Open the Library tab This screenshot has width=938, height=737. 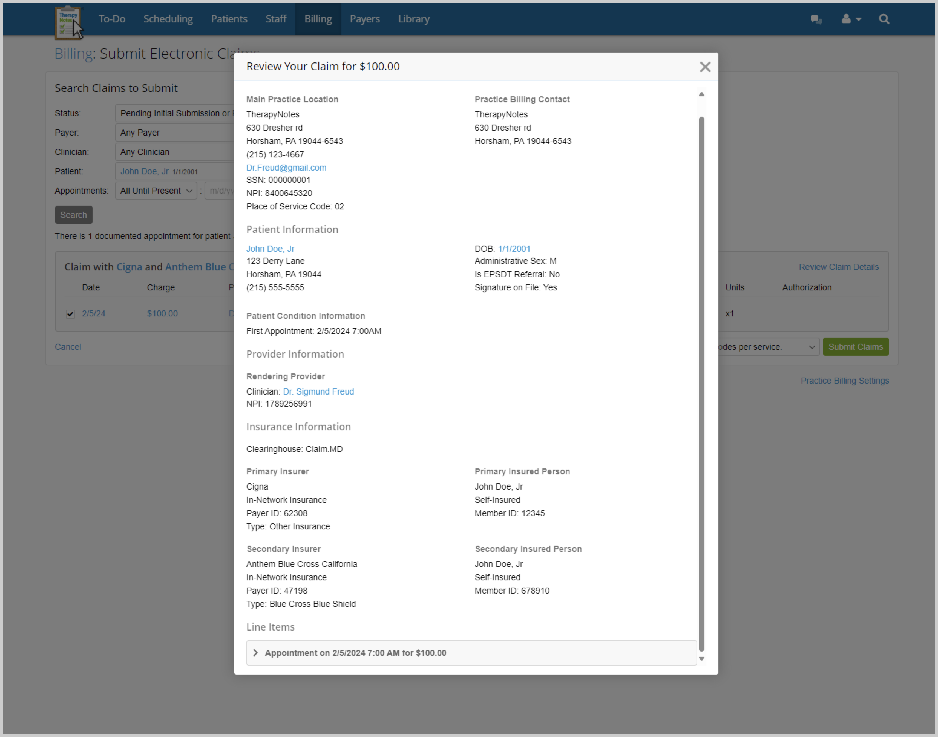click(413, 19)
